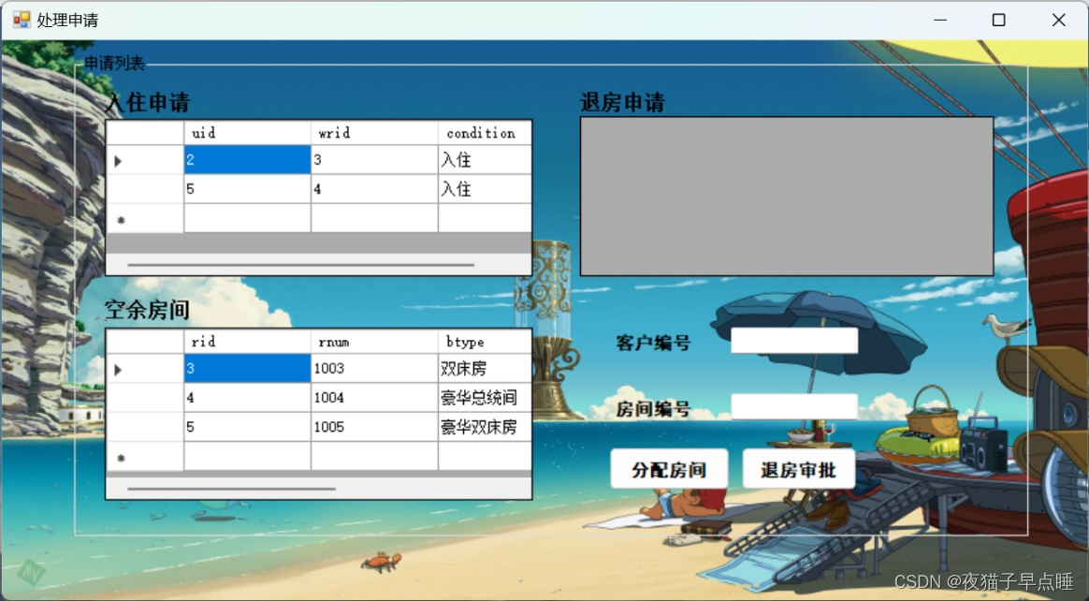Sort by the rid column header
This screenshot has height=601, width=1089.
[x=247, y=342]
